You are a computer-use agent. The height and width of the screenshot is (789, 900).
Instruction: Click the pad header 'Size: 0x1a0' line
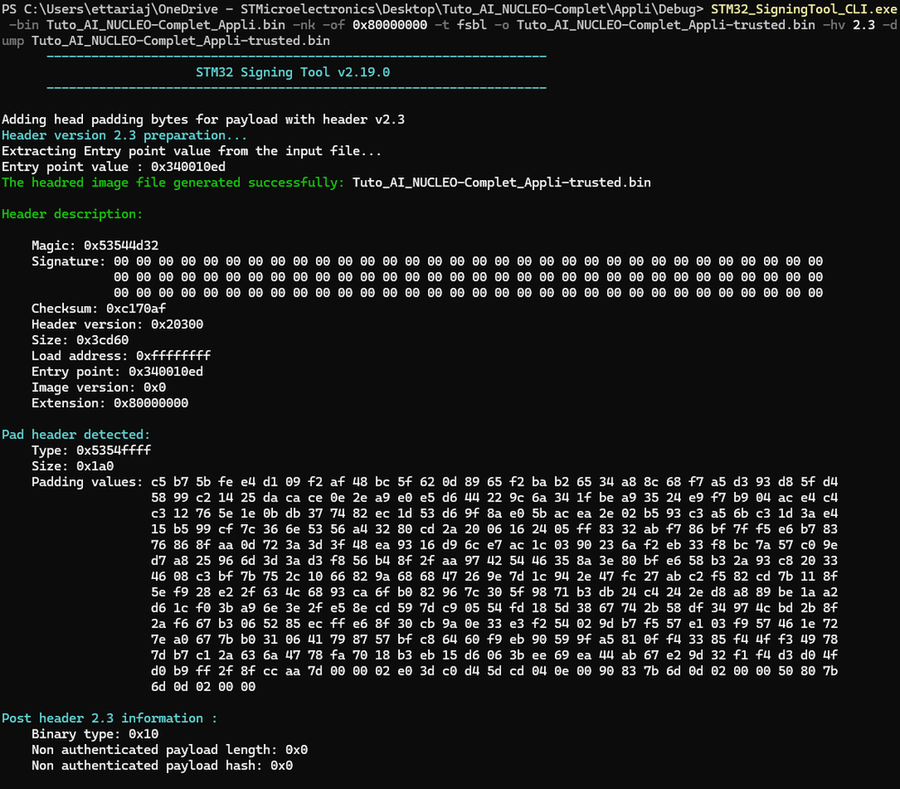tap(72, 467)
